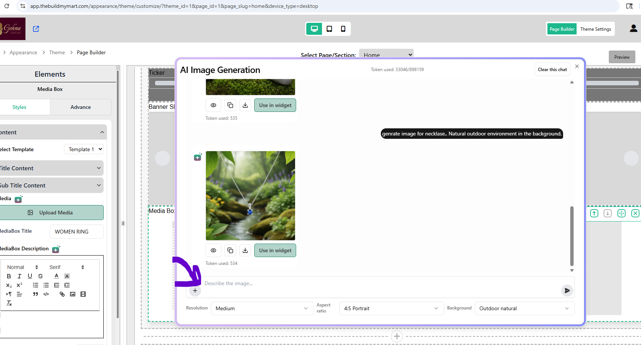Open the text color picker
The image size is (641, 345).
pyautogui.click(x=57, y=276)
